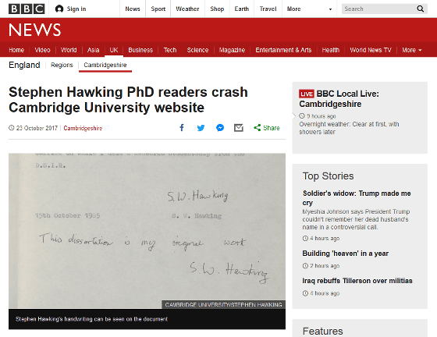The height and width of the screenshot is (337, 437).
Task: Open the Shop link
Action: click(217, 9)
